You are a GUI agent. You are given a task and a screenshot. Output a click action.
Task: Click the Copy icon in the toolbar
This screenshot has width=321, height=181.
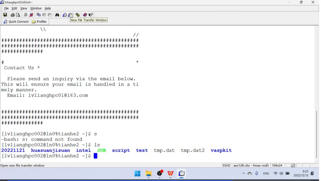(x=39, y=15)
